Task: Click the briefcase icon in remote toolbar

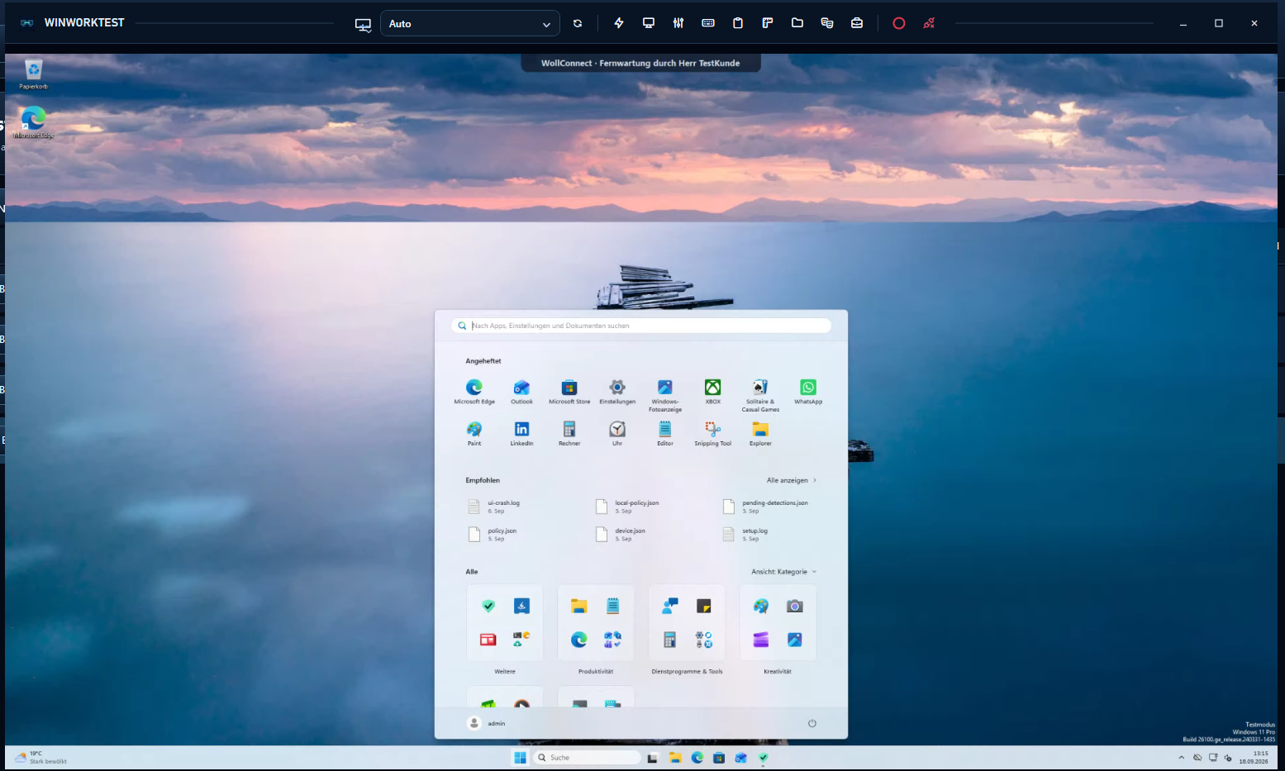Action: point(857,23)
